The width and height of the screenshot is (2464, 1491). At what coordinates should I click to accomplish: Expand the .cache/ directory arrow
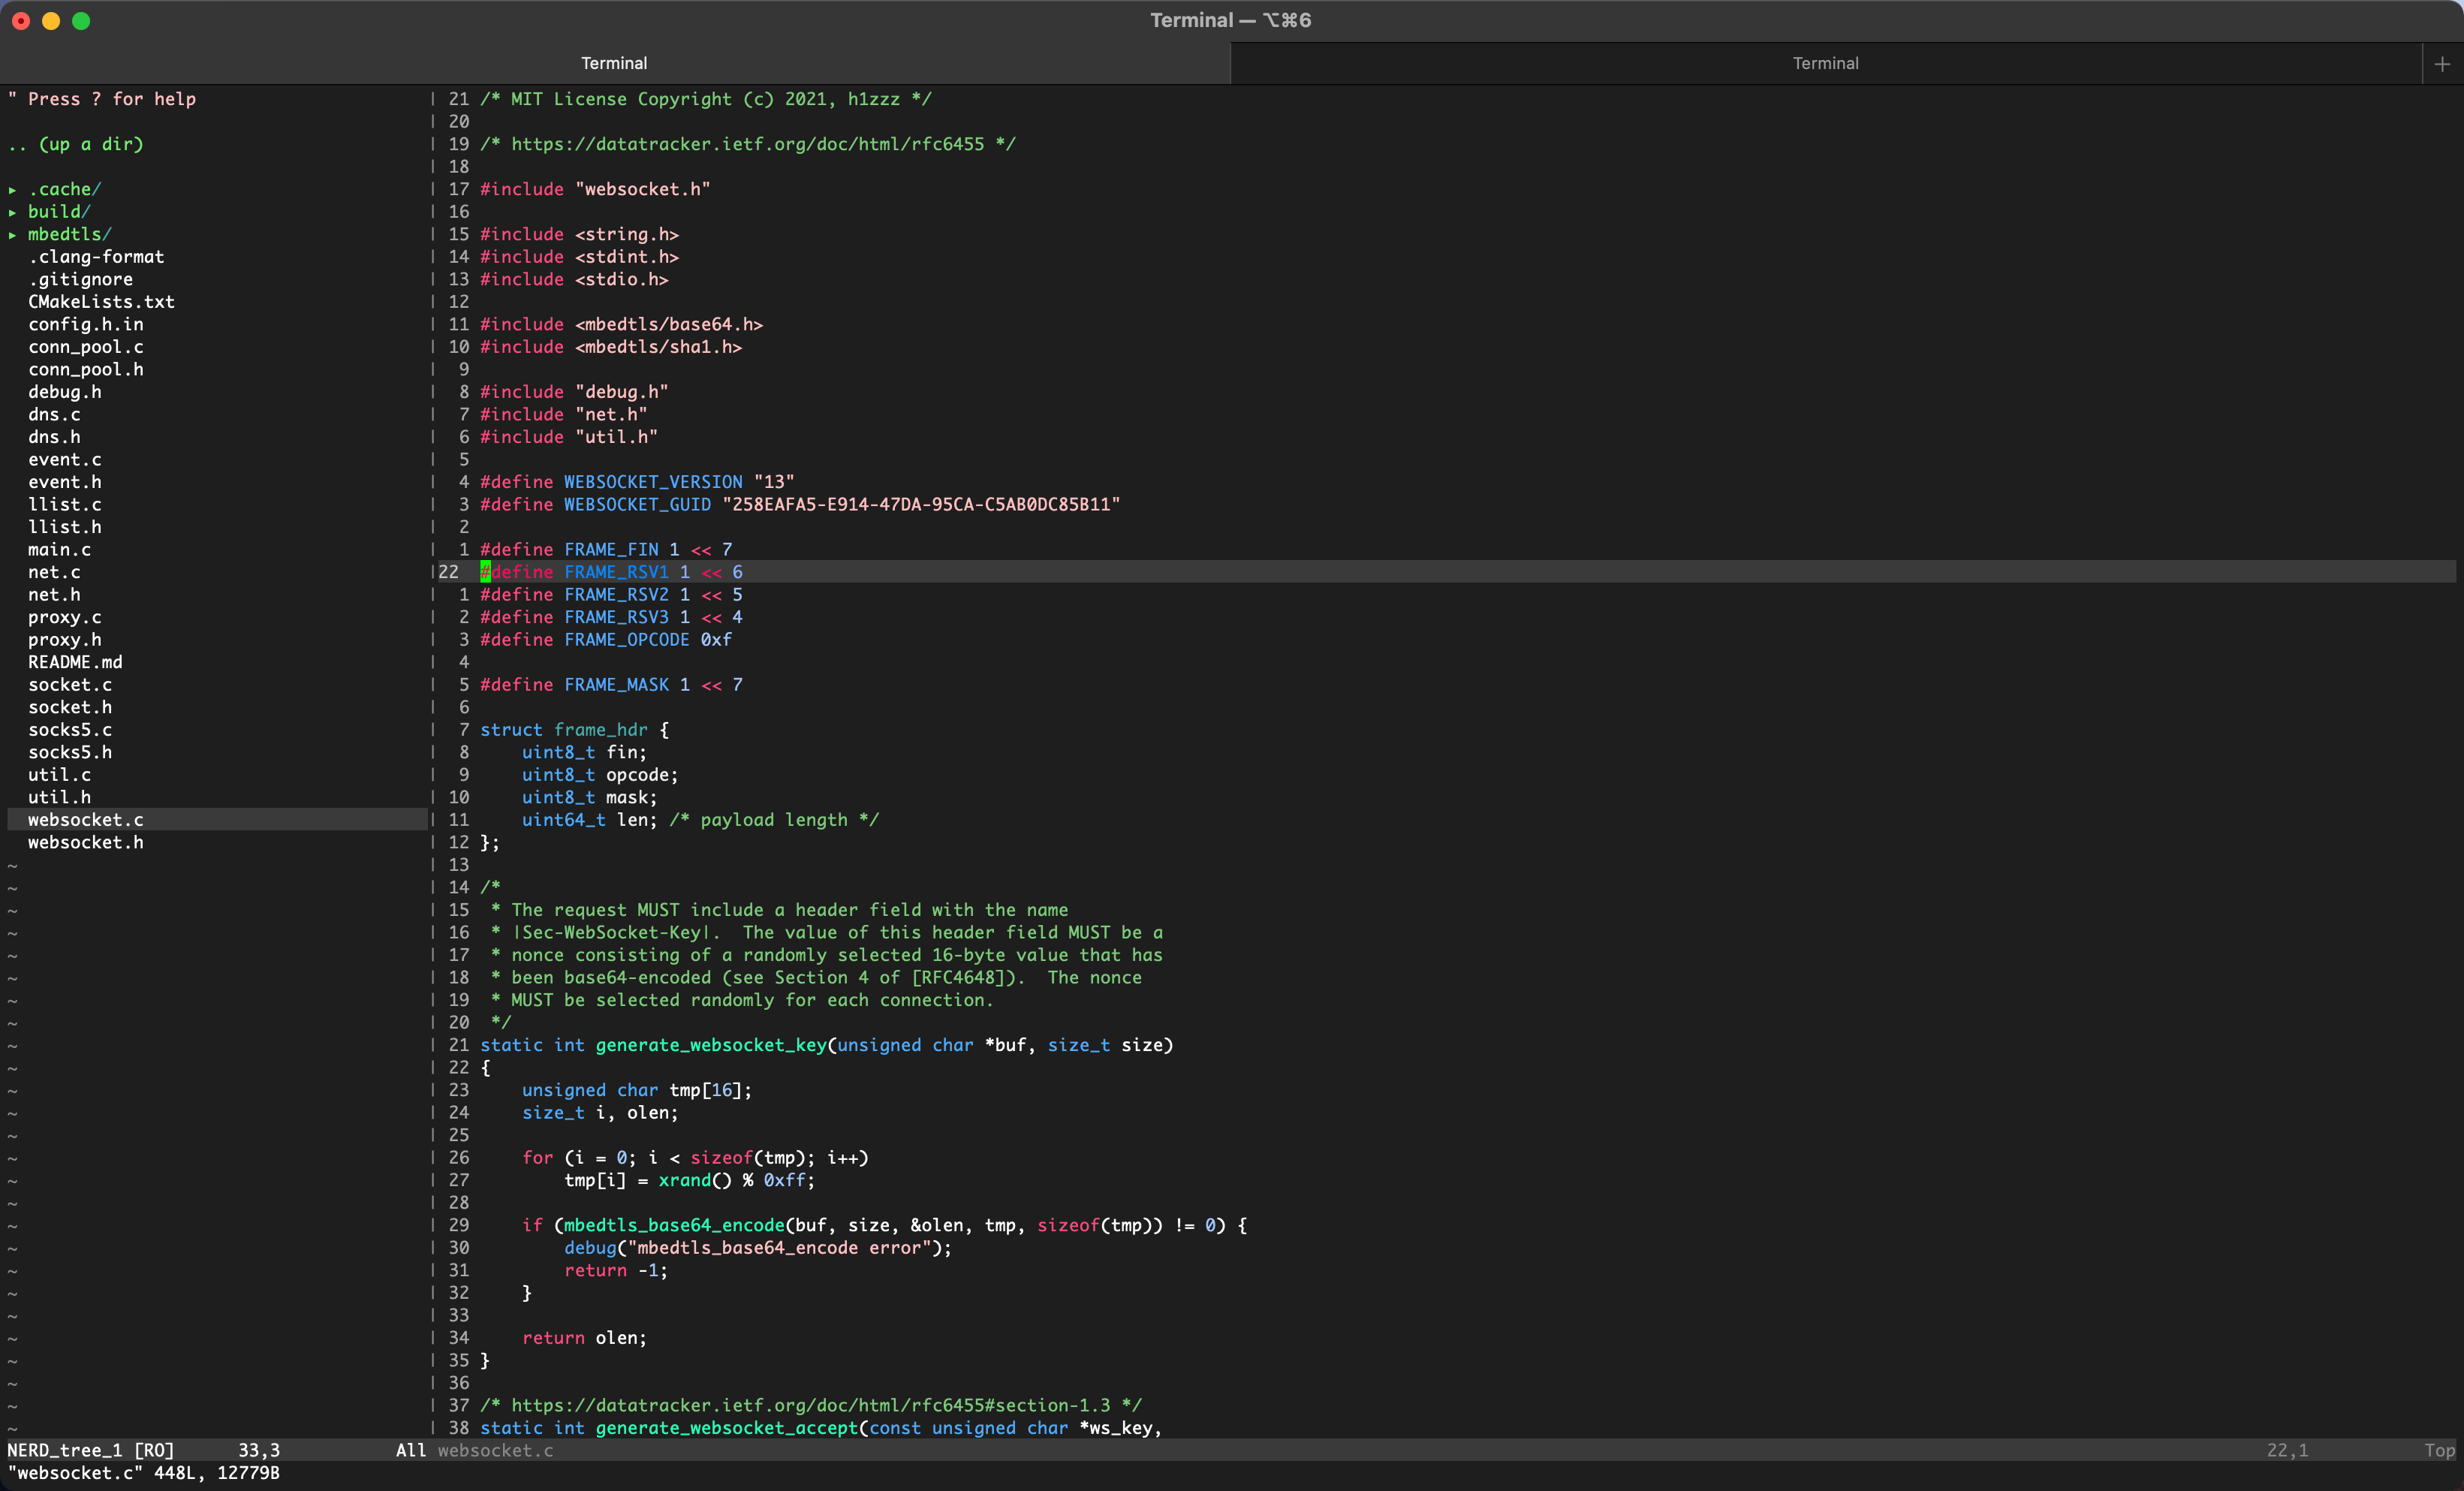click(x=13, y=189)
